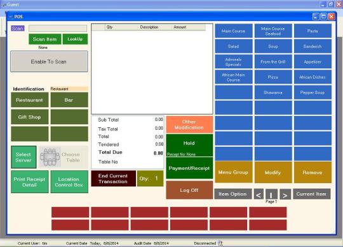The height and width of the screenshot is (247, 343).
Task: Click the Total Due label
Action: coord(111,152)
